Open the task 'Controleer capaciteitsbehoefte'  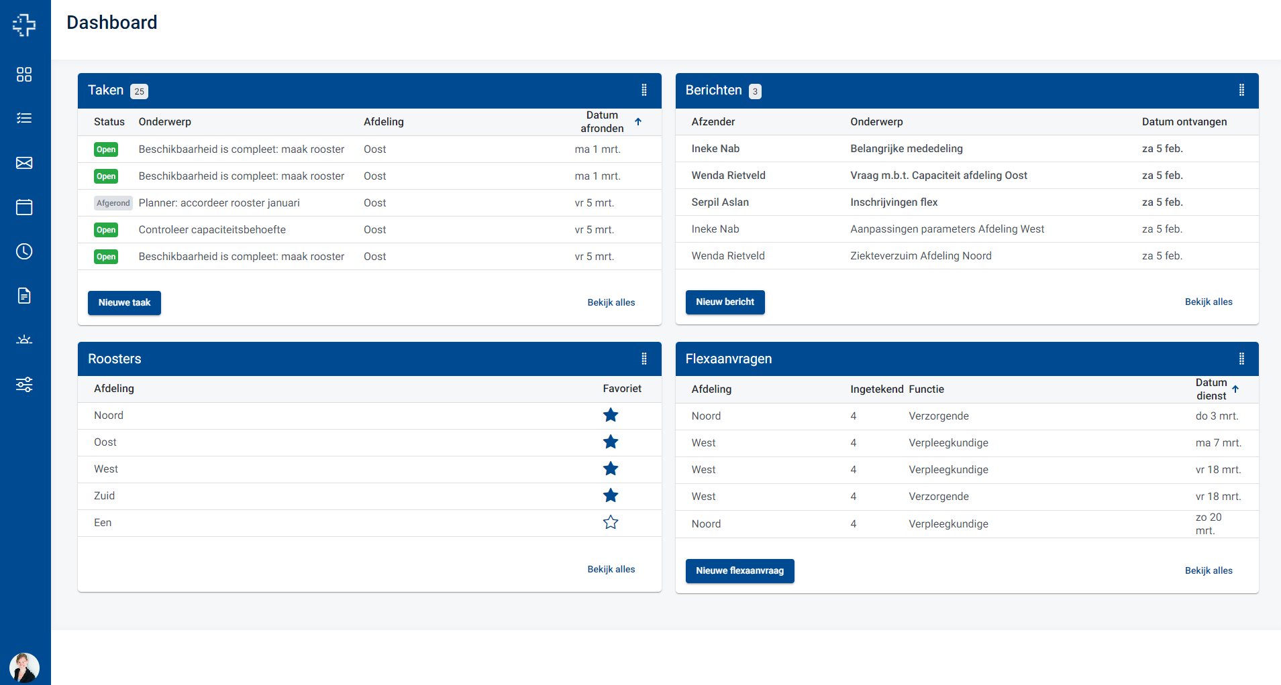point(370,230)
